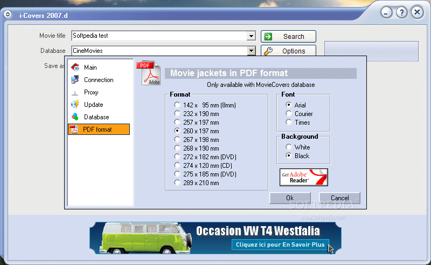Set background to Black

tap(298, 156)
